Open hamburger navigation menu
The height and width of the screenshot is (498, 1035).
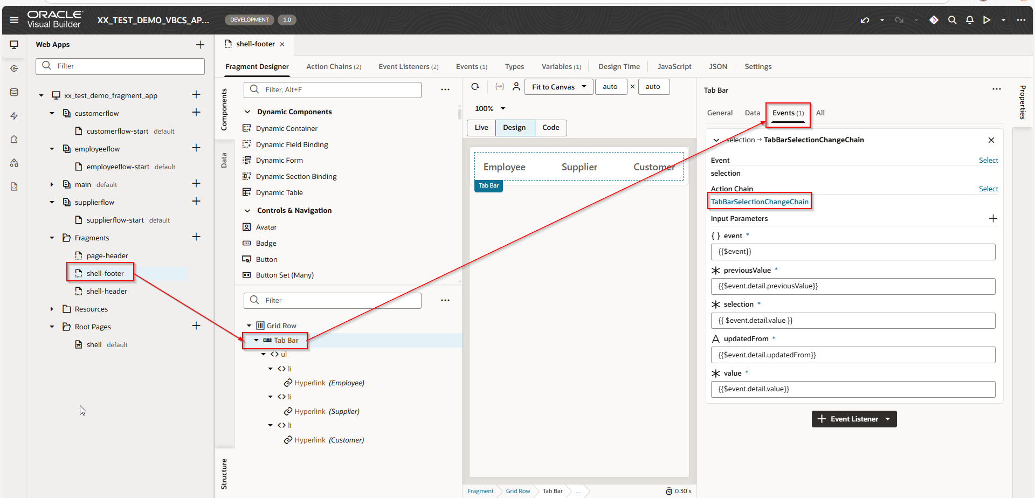pyautogui.click(x=14, y=20)
